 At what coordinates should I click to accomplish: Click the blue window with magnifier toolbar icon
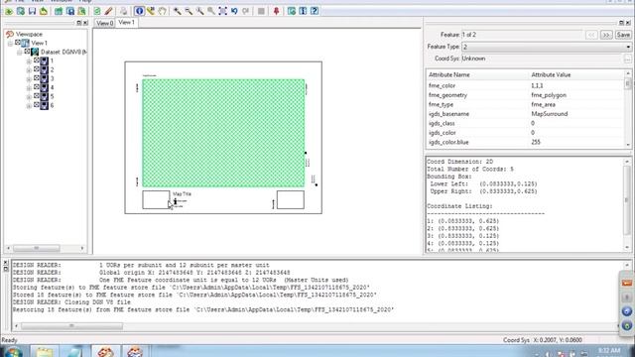(x=70, y=11)
